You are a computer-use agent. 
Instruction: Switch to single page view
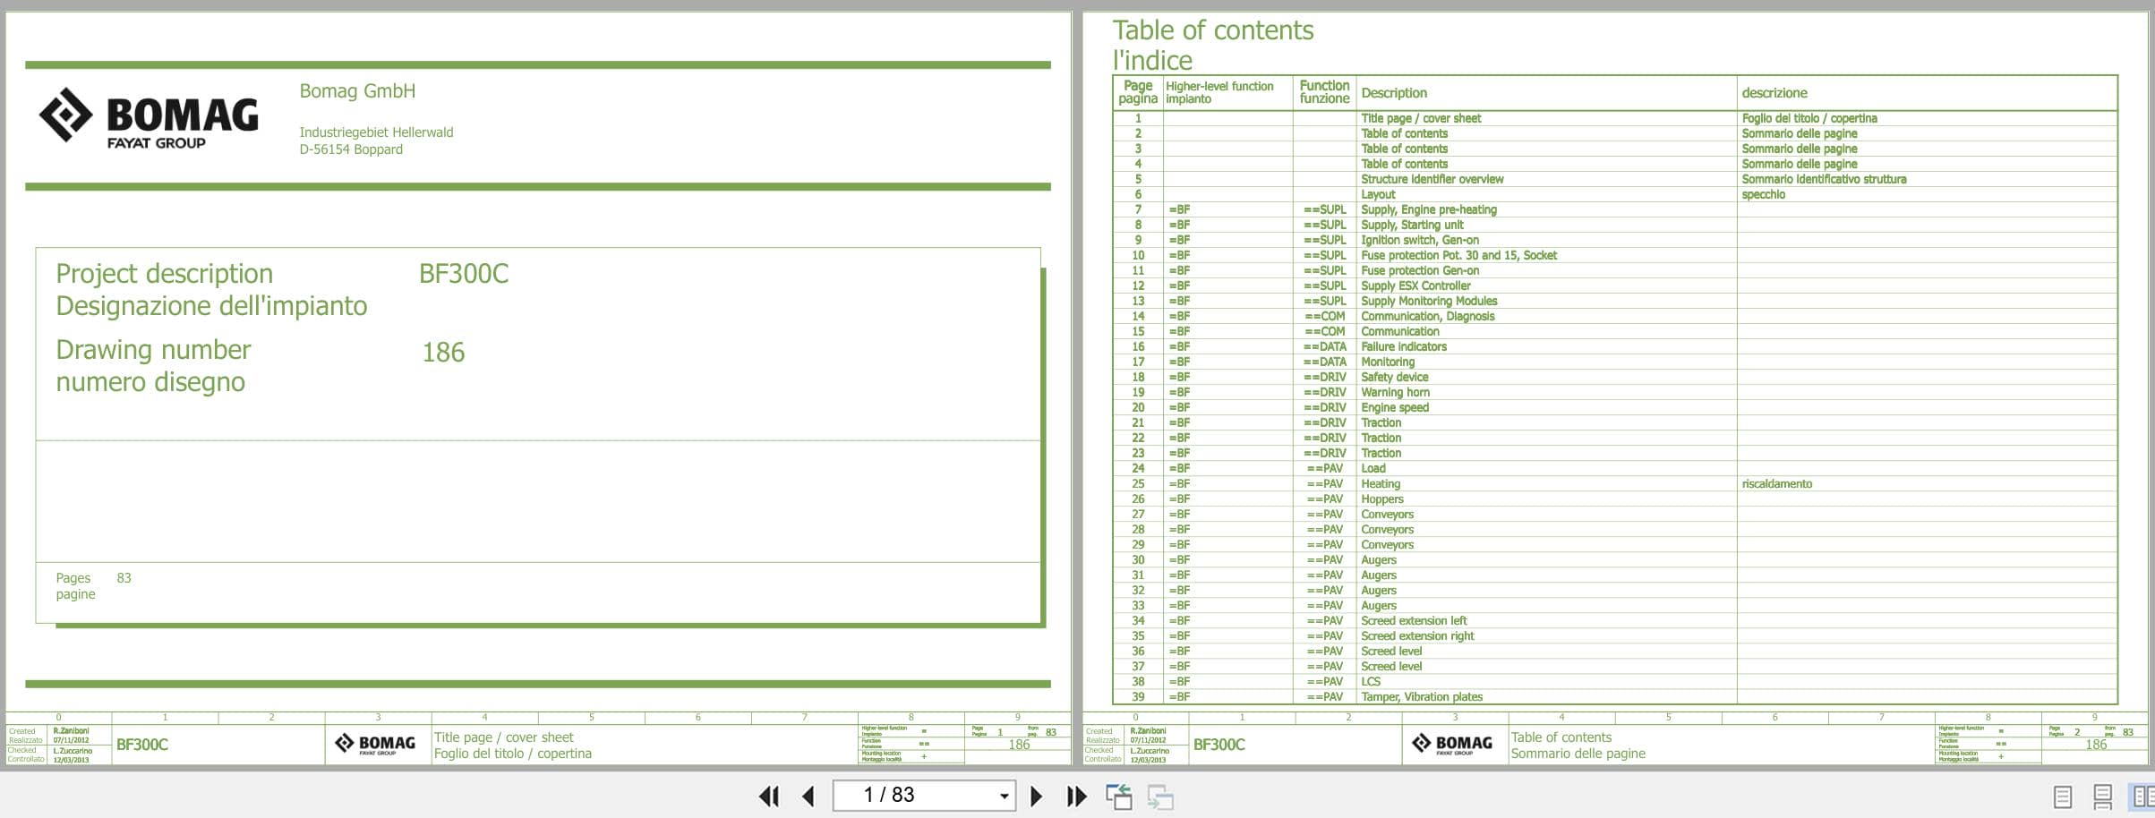(x=2062, y=797)
